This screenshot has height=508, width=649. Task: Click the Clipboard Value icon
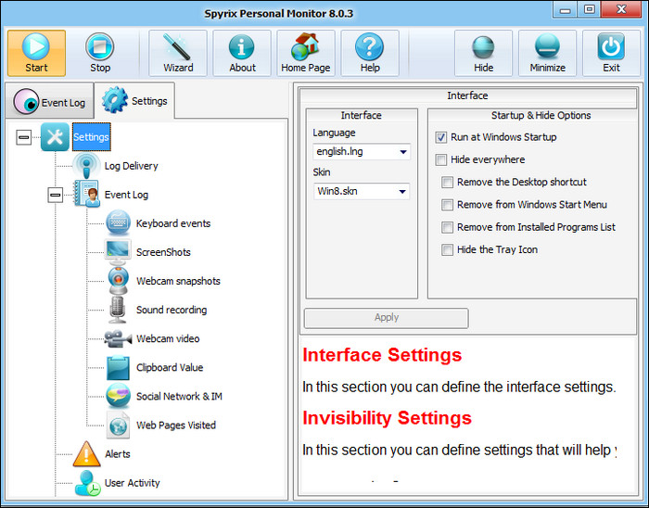118,367
